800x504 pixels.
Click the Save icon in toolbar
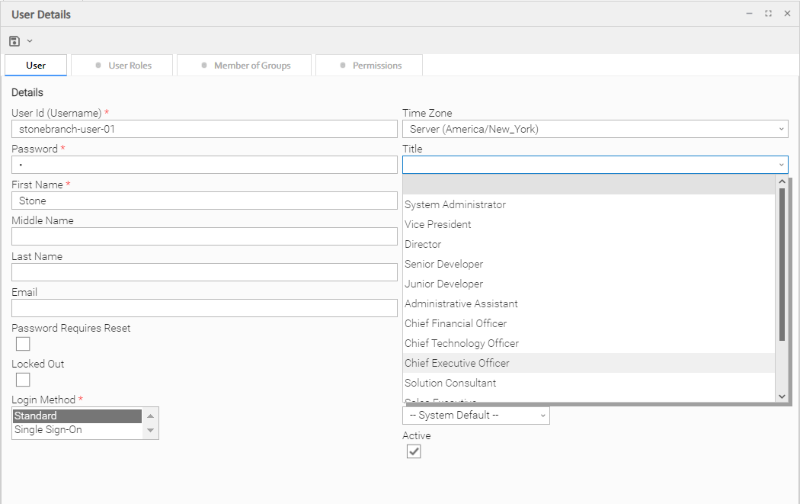[x=14, y=40]
